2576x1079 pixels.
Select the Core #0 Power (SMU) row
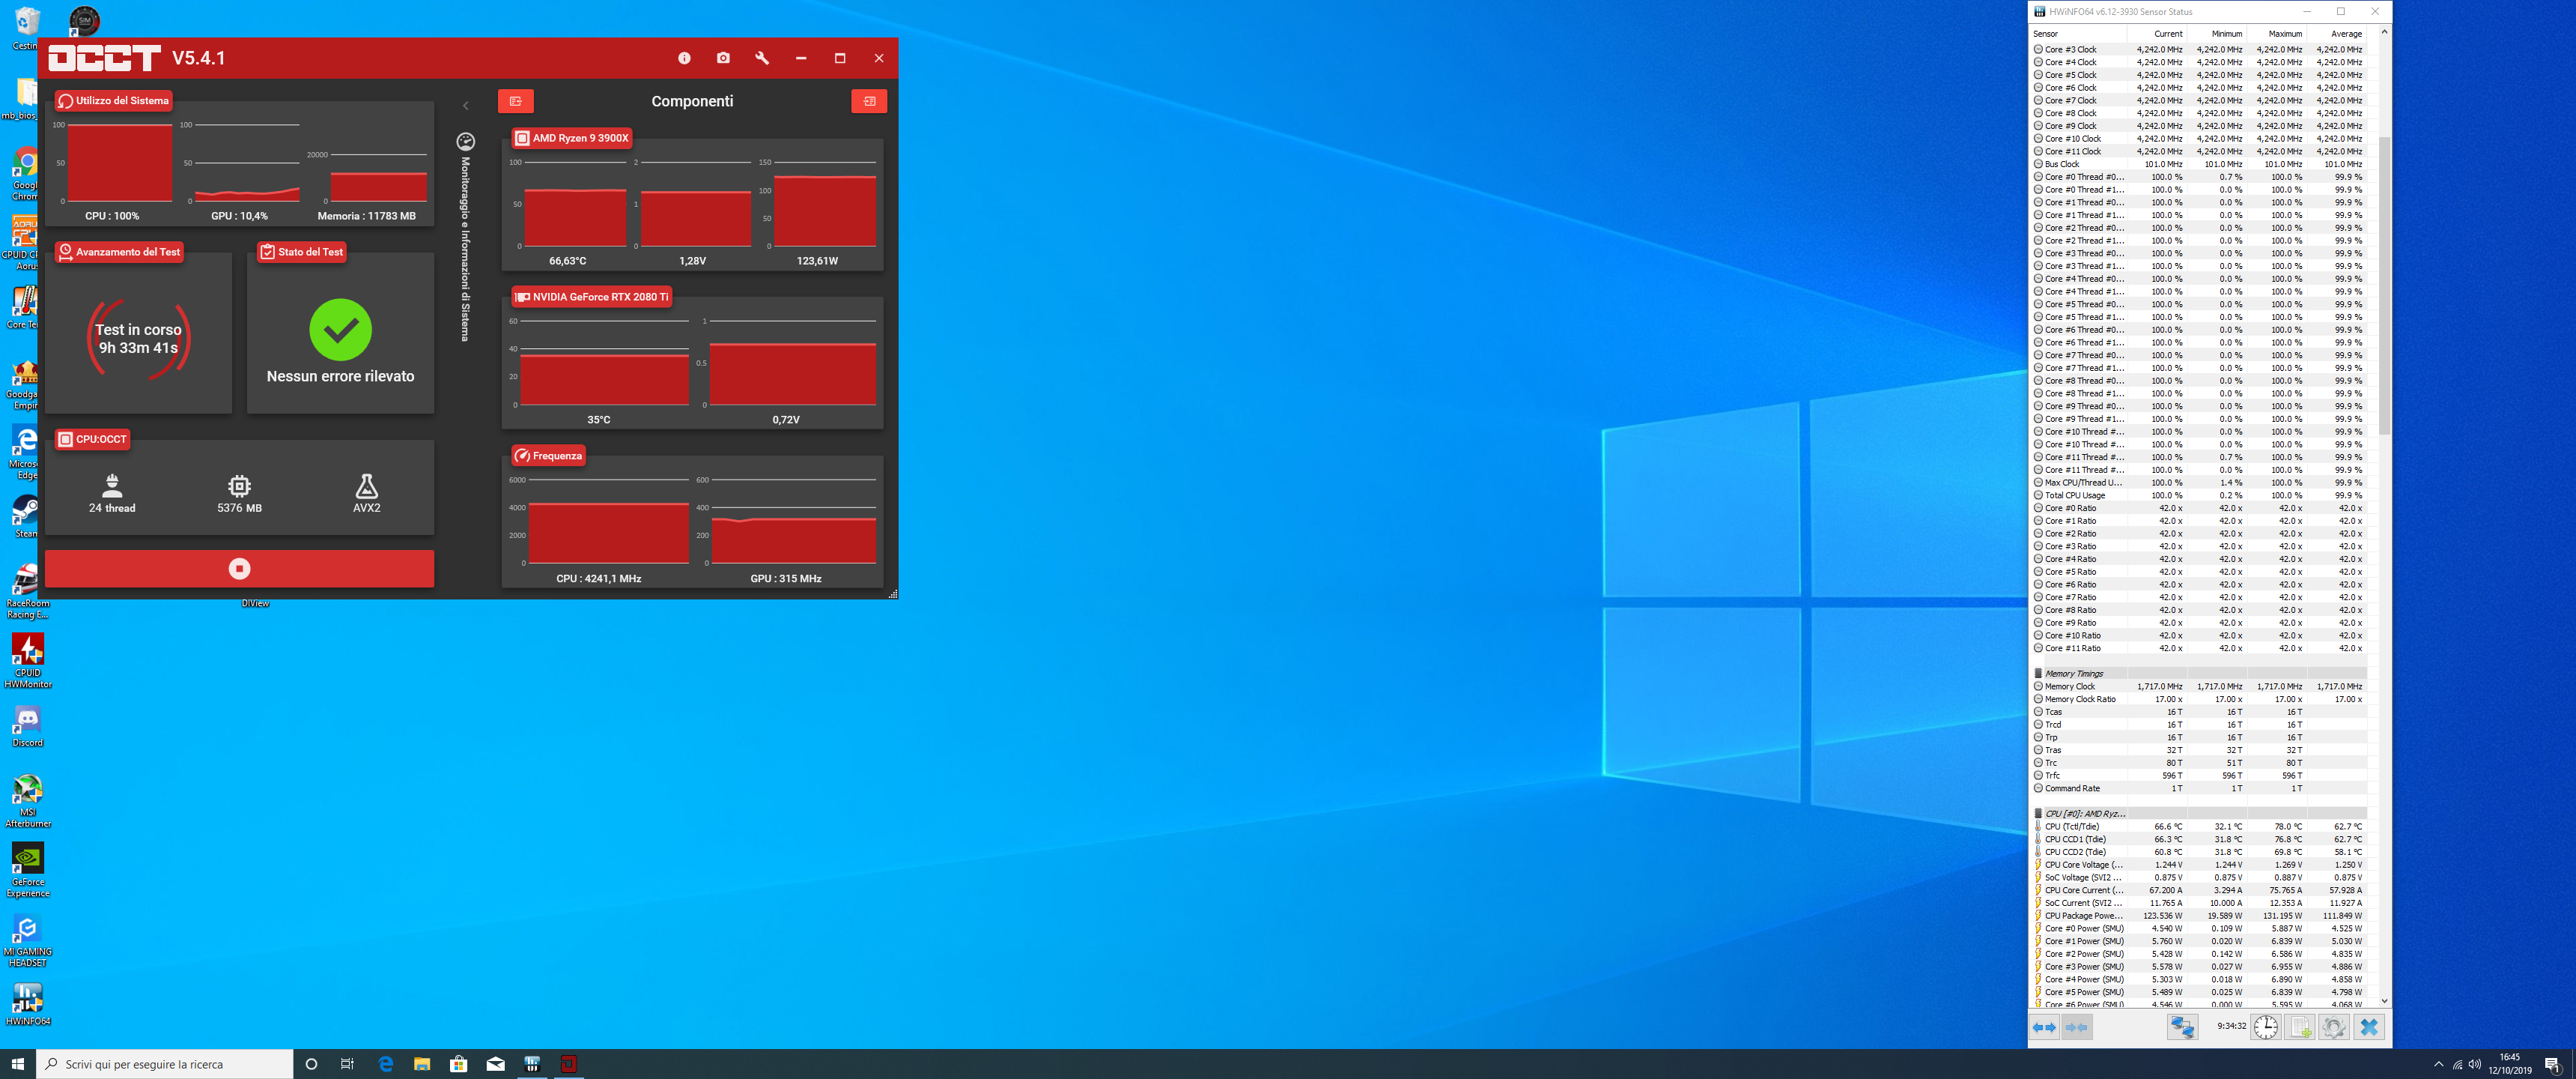2198,929
